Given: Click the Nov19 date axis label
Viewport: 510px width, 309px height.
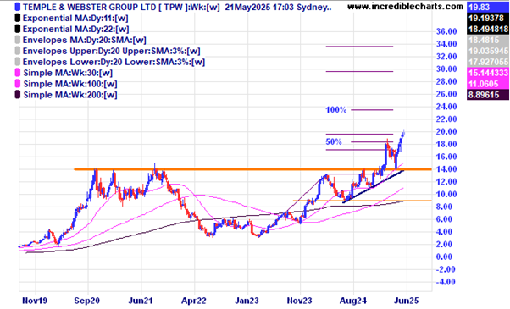Looking at the screenshot, I should pyautogui.click(x=35, y=301).
